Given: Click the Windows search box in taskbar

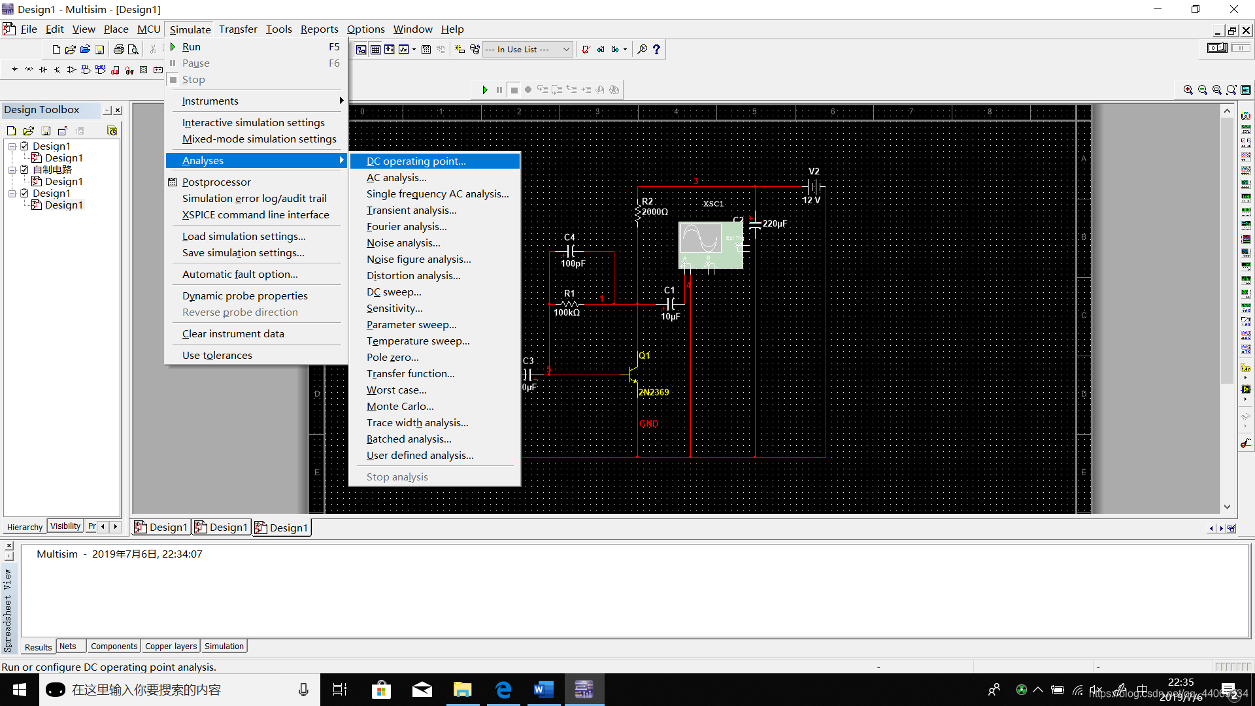Looking at the screenshot, I should click(x=180, y=690).
